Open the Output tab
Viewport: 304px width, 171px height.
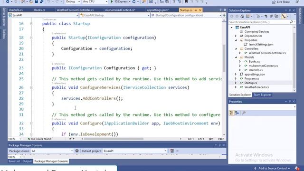point(27,161)
